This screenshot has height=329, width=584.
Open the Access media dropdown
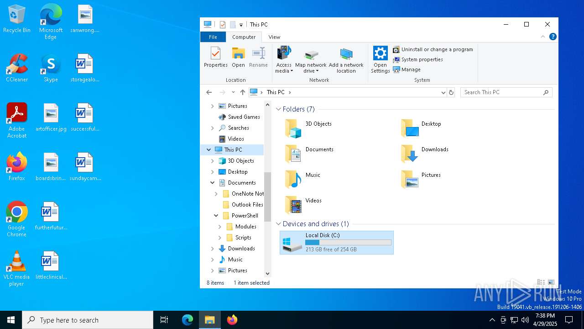[x=284, y=59]
